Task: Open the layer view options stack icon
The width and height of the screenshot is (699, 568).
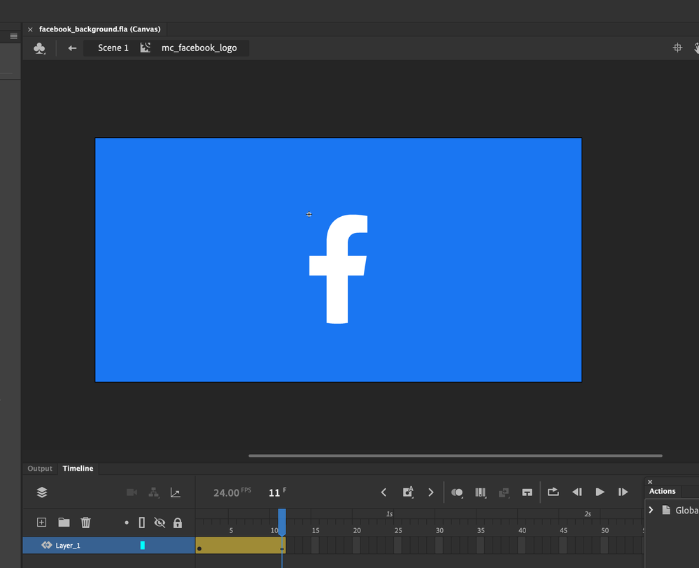Action: coord(42,492)
